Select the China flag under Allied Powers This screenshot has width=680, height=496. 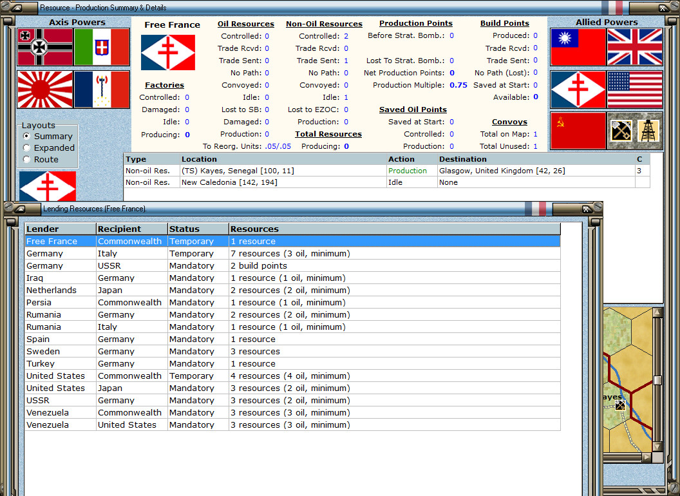578,47
